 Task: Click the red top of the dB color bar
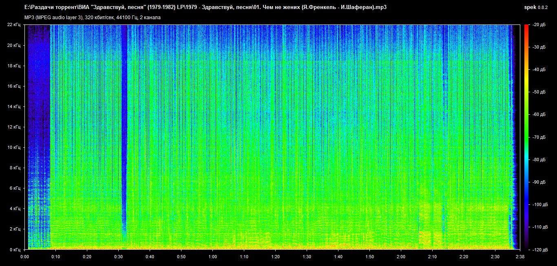coord(526,27)
